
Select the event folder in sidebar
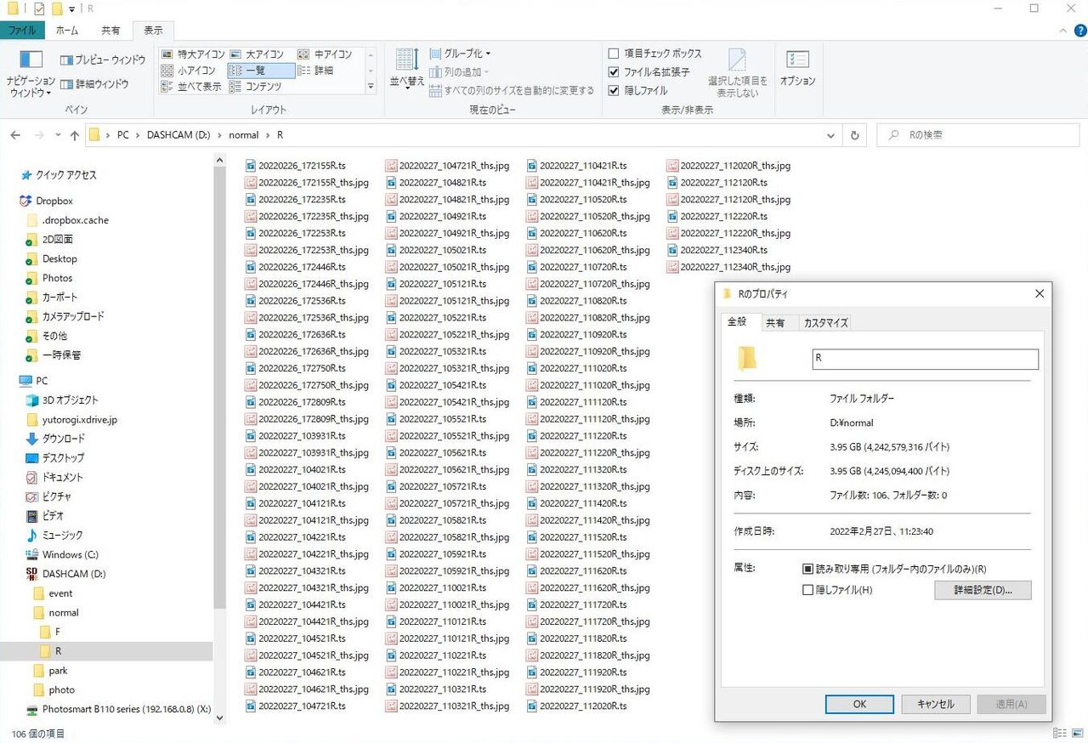60,593
